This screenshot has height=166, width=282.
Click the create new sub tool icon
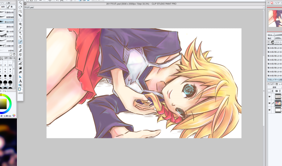click(11, 54)
